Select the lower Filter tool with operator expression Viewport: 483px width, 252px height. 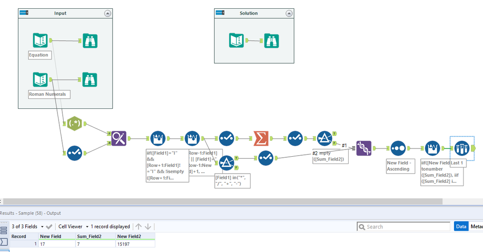[x=226, y=163]
